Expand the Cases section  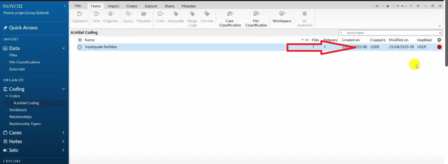(63, 133)
